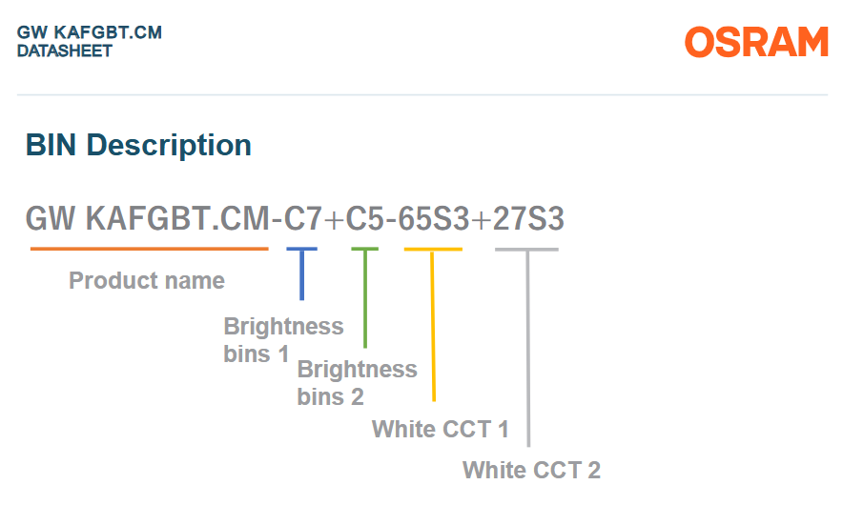Click the orange underline under product name
Viewport: 843px width, 505px height.
coord(150,249)
